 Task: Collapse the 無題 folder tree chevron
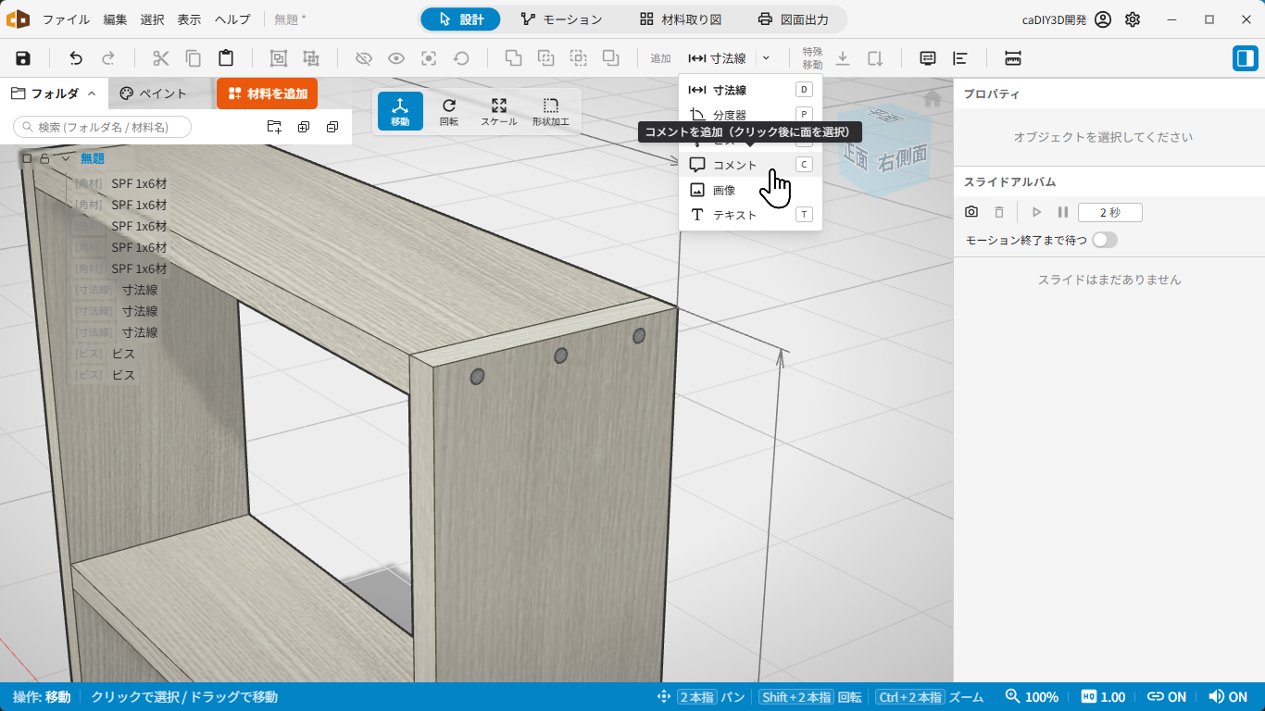66,158
